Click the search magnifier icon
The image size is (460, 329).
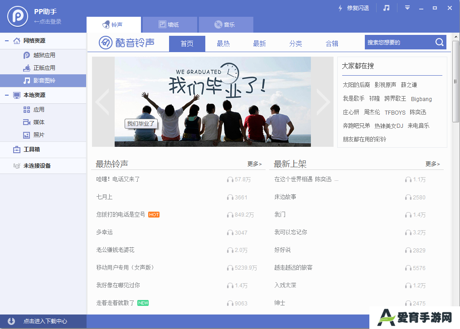coord(439,42)
